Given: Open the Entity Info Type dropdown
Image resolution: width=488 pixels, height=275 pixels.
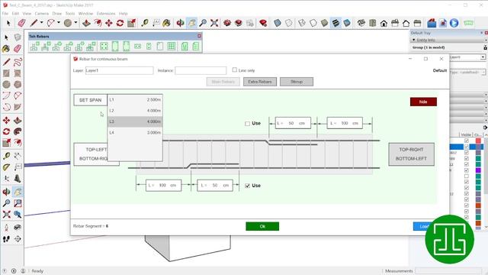Looking at the screenshot, I should point(483,73).
